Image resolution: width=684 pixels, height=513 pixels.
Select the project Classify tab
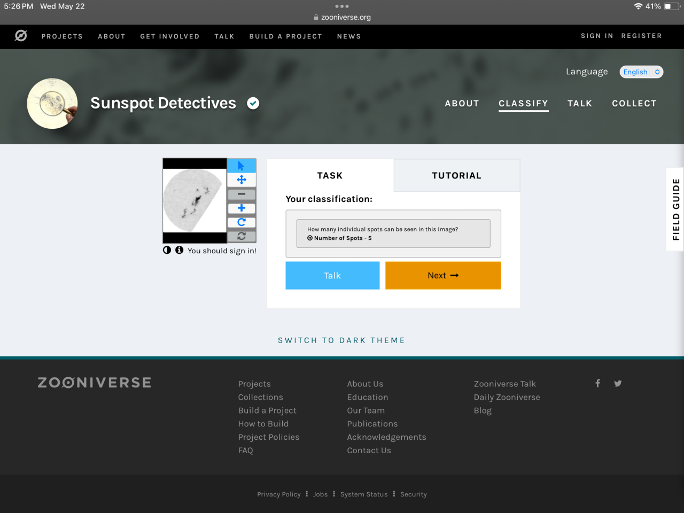pyautogui.click(x=524, y=104)
